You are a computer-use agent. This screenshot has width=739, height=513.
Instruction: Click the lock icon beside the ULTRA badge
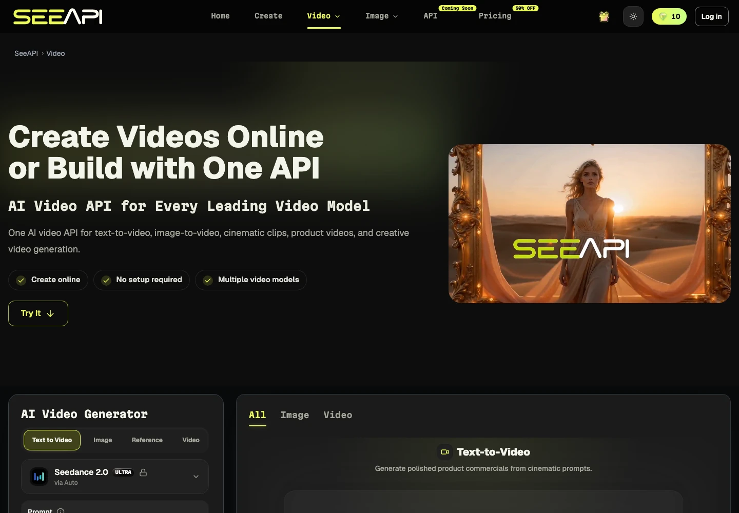click(143, 472)
